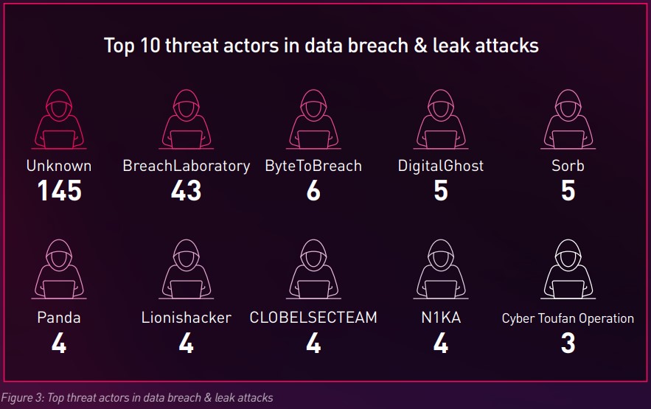Click the number 6 under ByteToBreach

click(313, 192)
